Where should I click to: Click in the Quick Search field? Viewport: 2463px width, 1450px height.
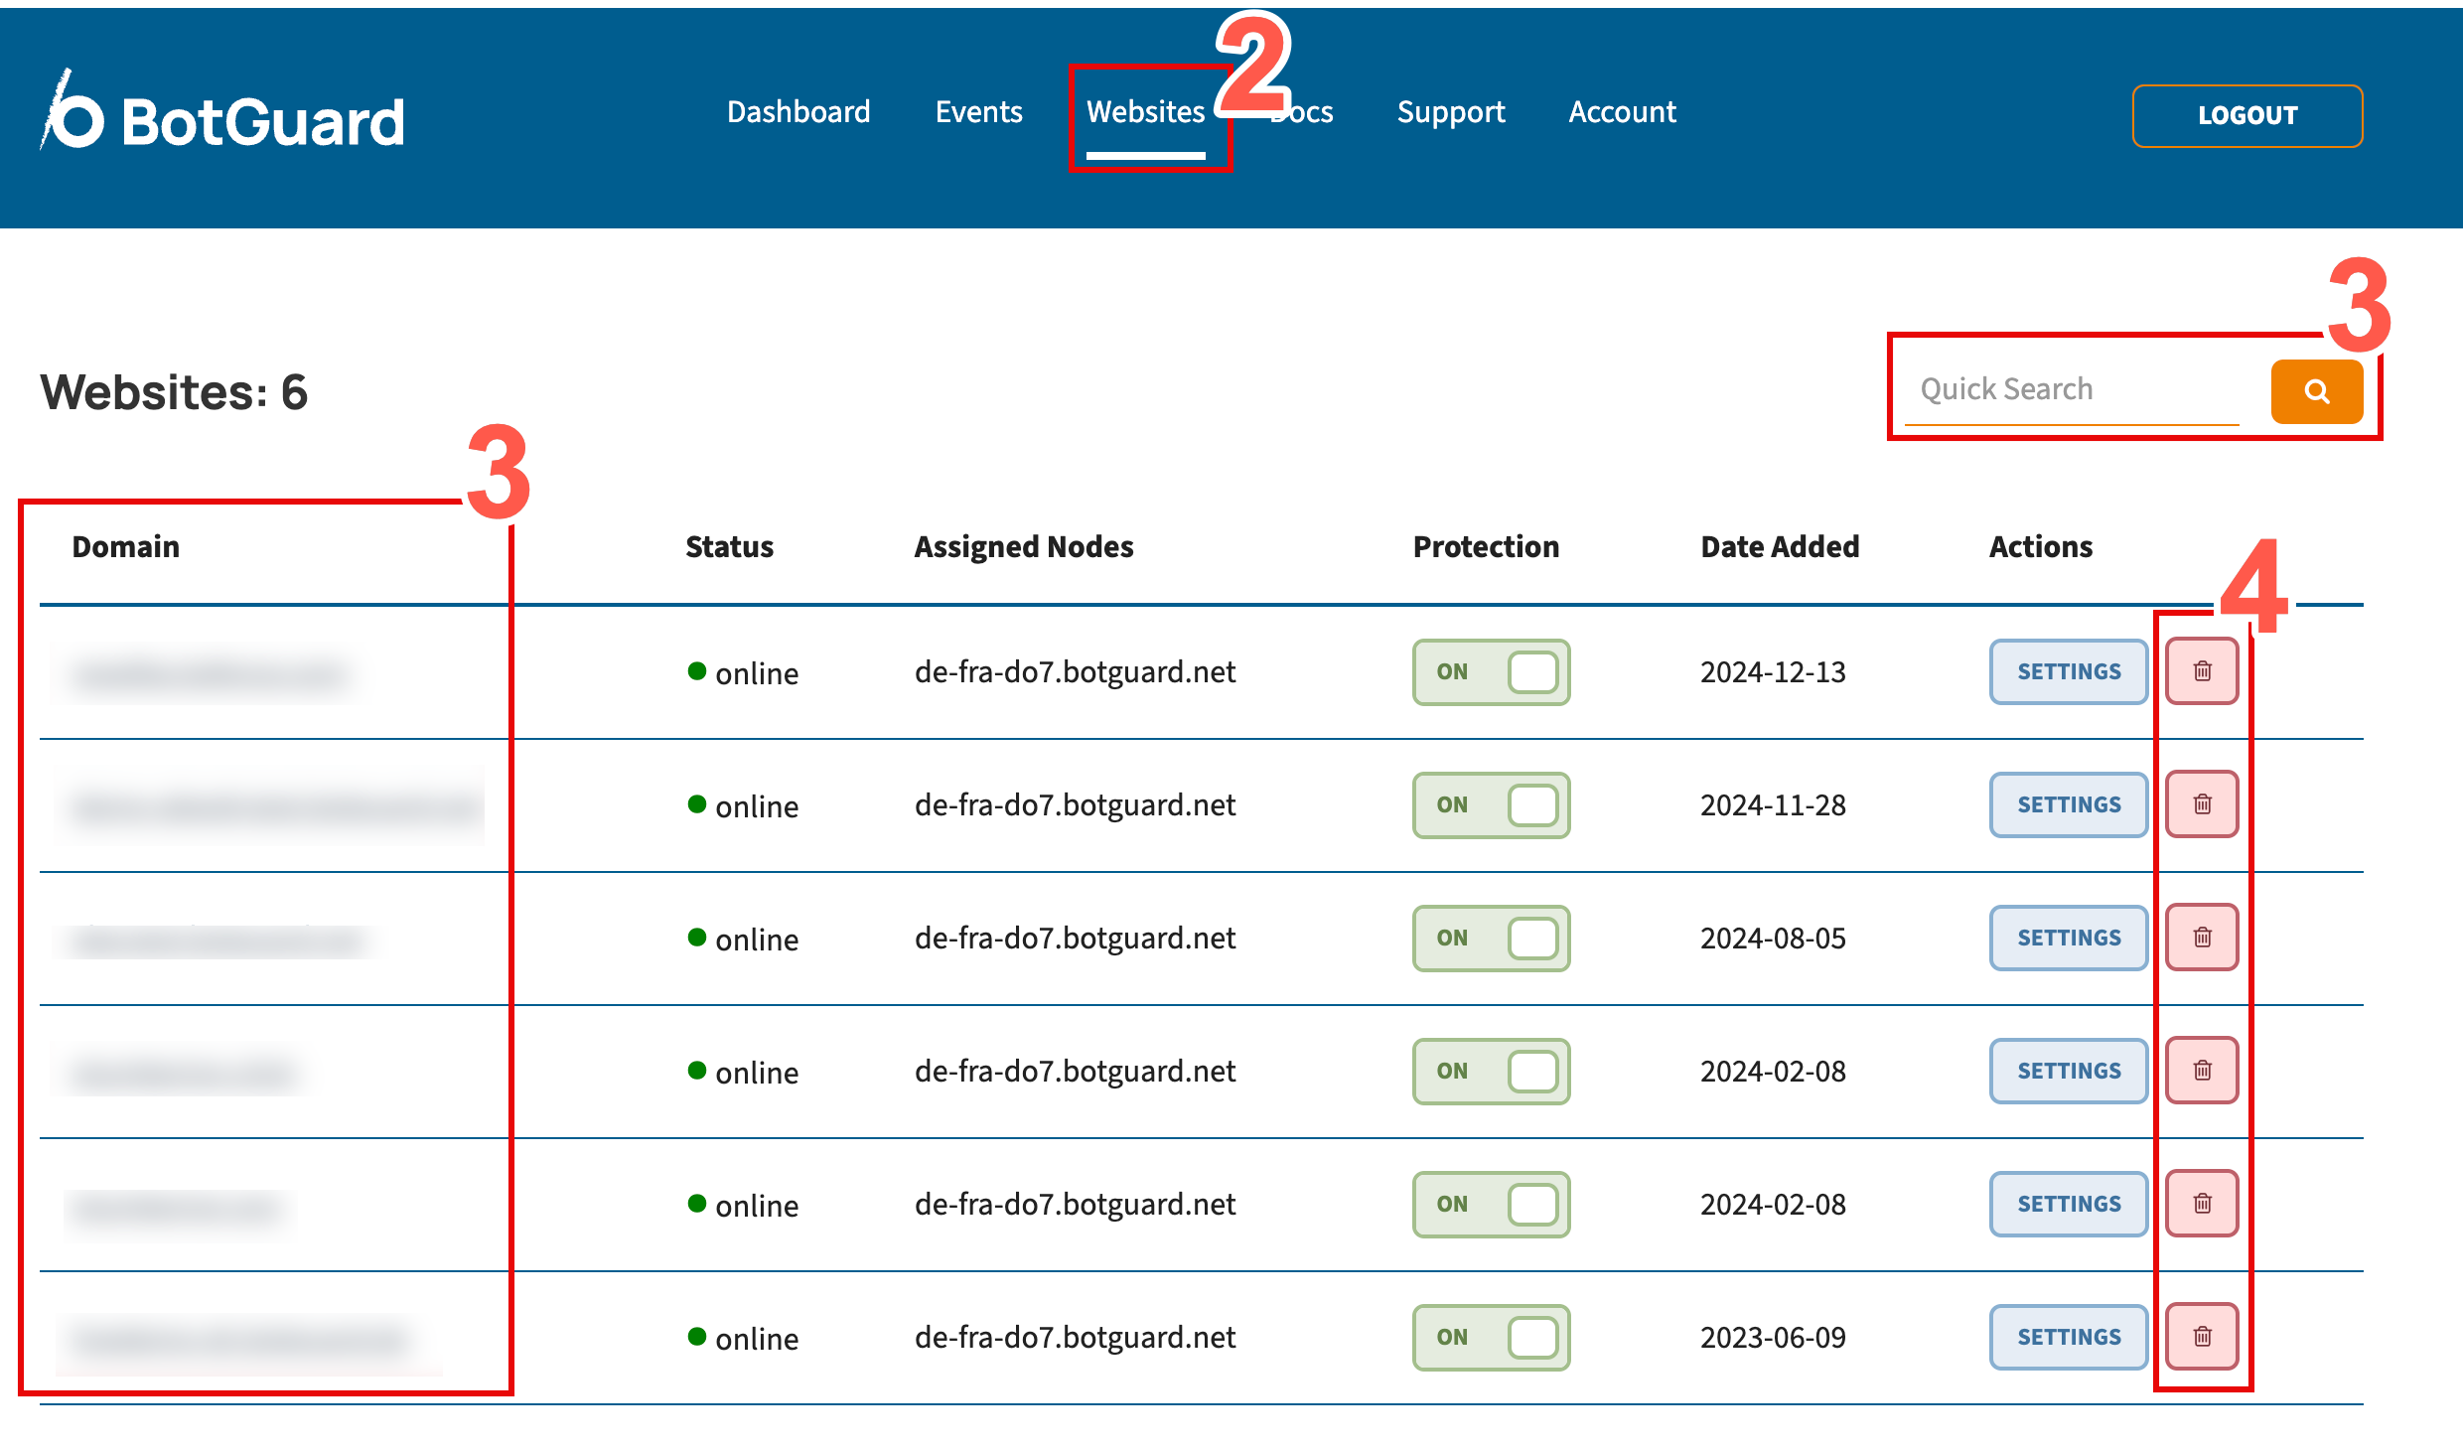(x=2072, y=390)
